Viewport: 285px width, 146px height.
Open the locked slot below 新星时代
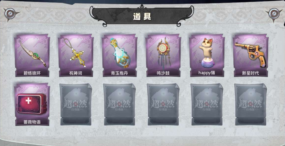[250, 104]
